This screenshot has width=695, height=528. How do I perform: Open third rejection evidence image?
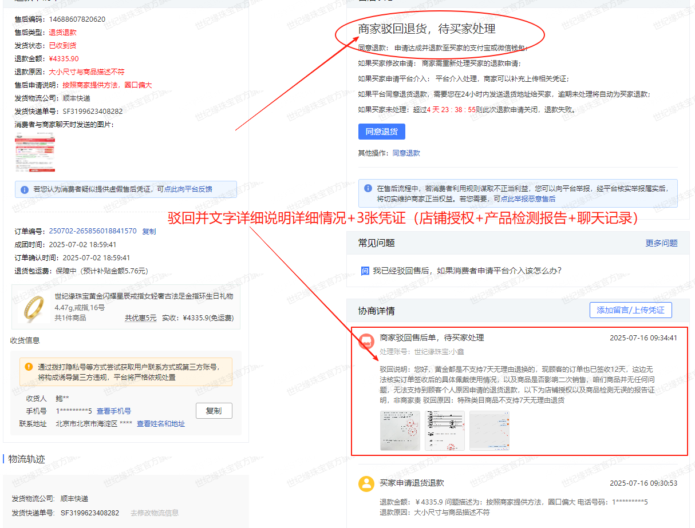[489, 430]
